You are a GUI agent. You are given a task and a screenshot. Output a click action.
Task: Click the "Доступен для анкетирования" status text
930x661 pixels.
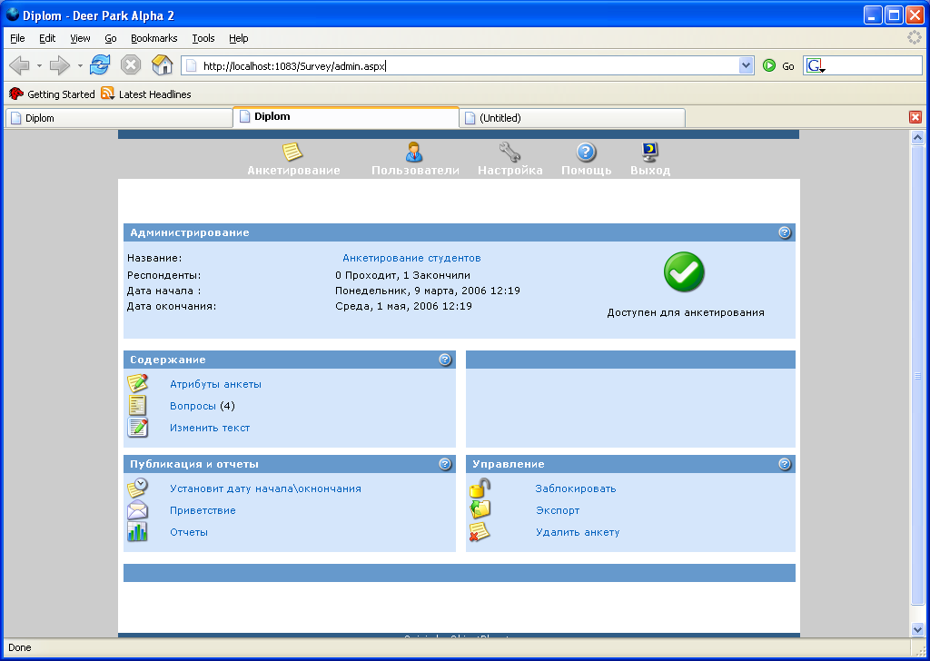tap(685, 312)
